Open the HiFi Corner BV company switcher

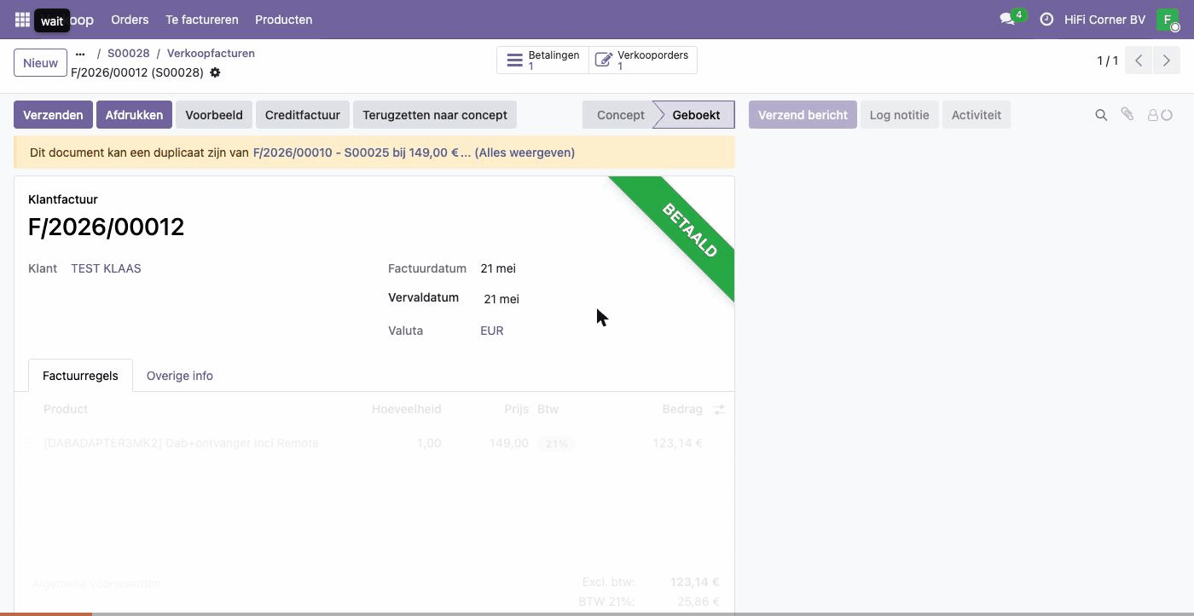point(1104,20)
